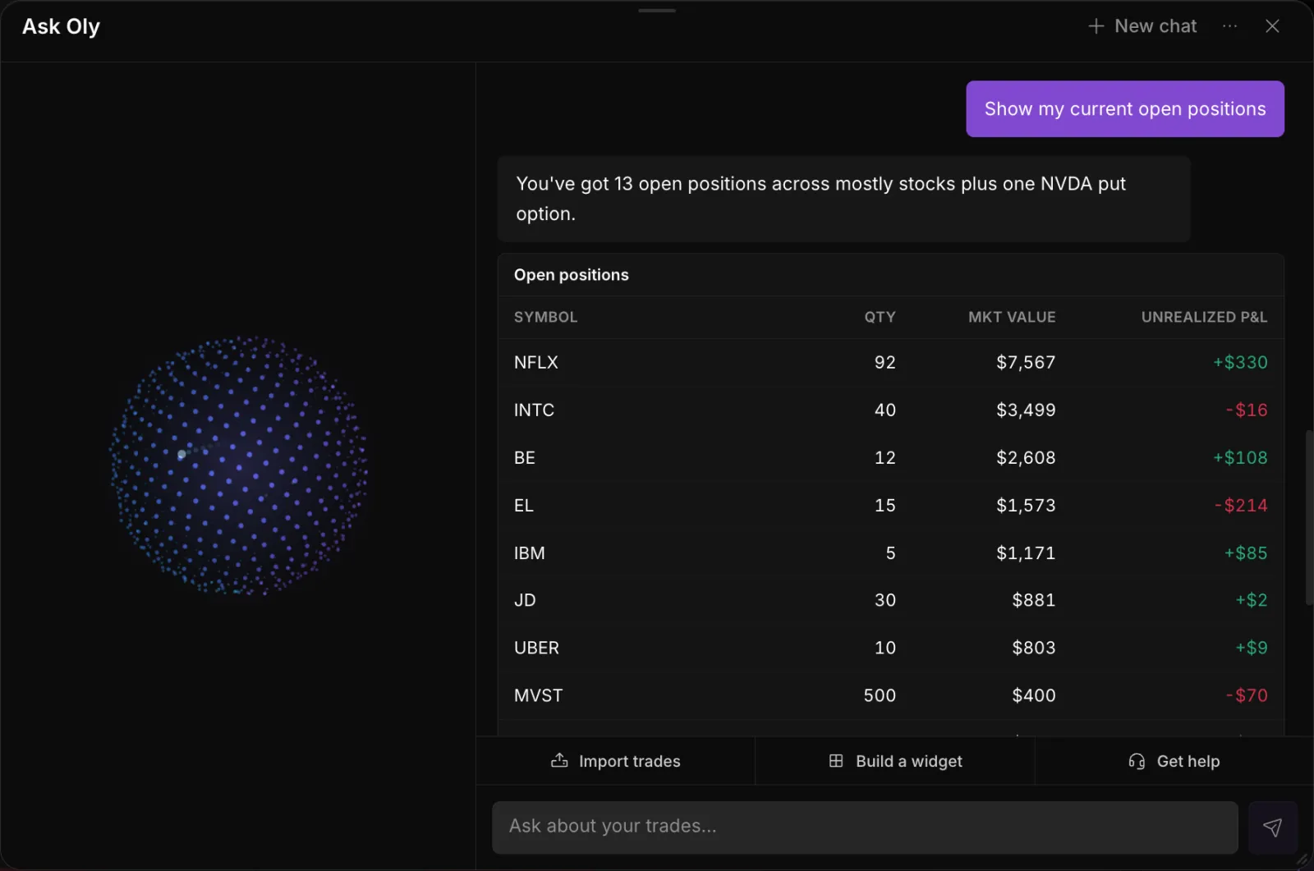The height and width of the screenshot is (871, 1314).
Task: Select the INTC symbol cell
Action: [x=534, y=410]
